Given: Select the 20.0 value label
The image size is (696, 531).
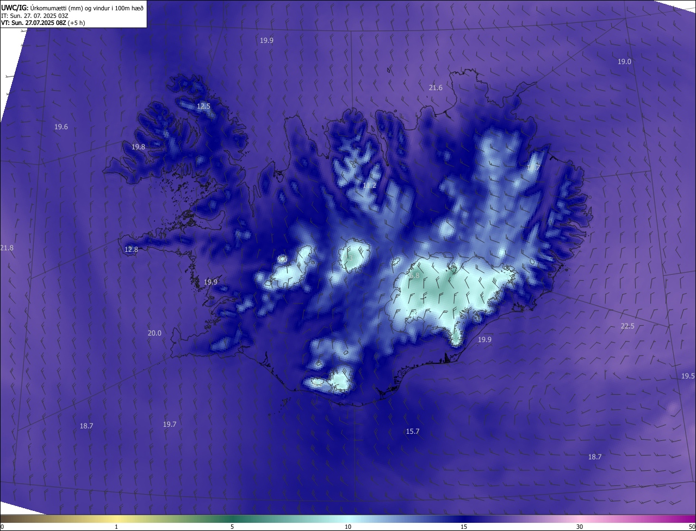Looking at the screenshot, I should tap(154, 333).
